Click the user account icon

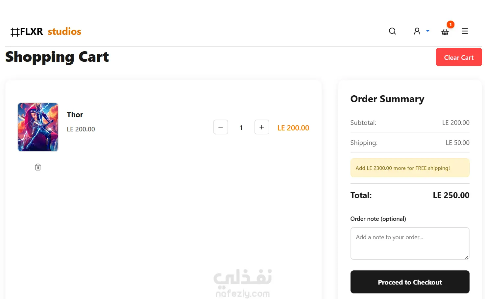point(417,31)
